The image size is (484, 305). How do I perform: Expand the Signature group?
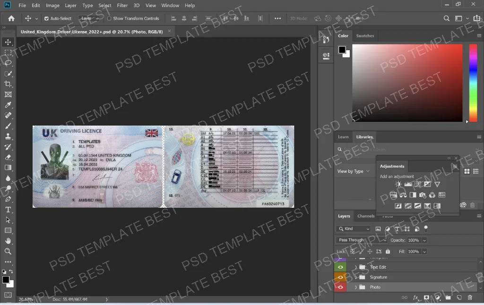(x=355, y=277)
